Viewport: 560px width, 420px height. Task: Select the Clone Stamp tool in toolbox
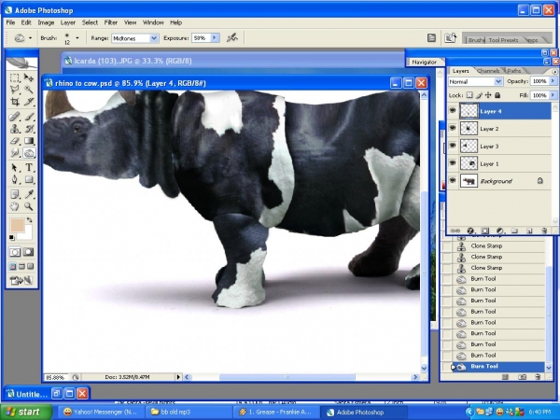(x=15, y=129)
